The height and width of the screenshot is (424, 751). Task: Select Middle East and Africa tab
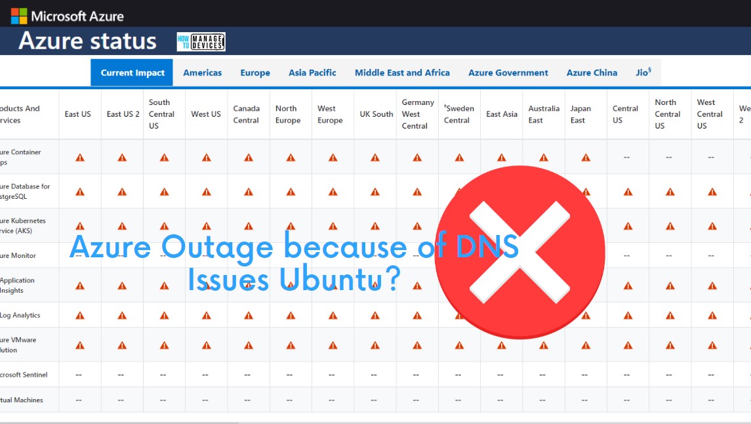coord(402,73)
